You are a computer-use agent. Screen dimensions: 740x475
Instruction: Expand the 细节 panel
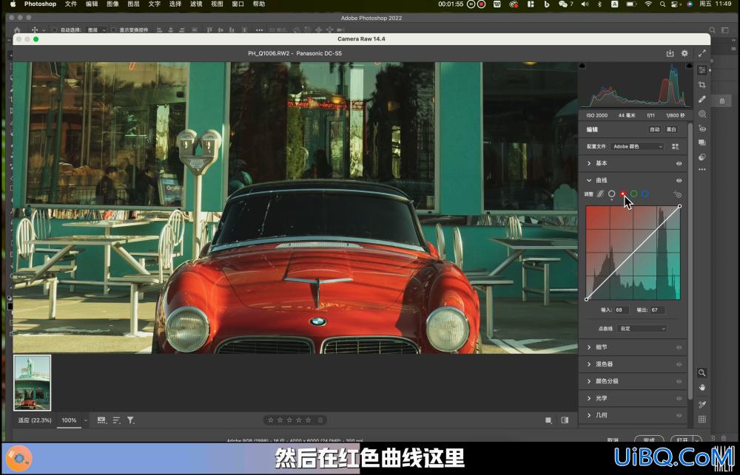[x=589, y=347]
